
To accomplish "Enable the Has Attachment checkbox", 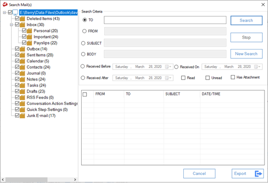I will (x=233, y=77).
